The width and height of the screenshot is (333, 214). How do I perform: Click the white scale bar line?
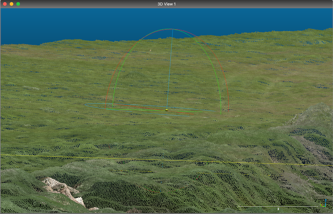tap(258, 207)
